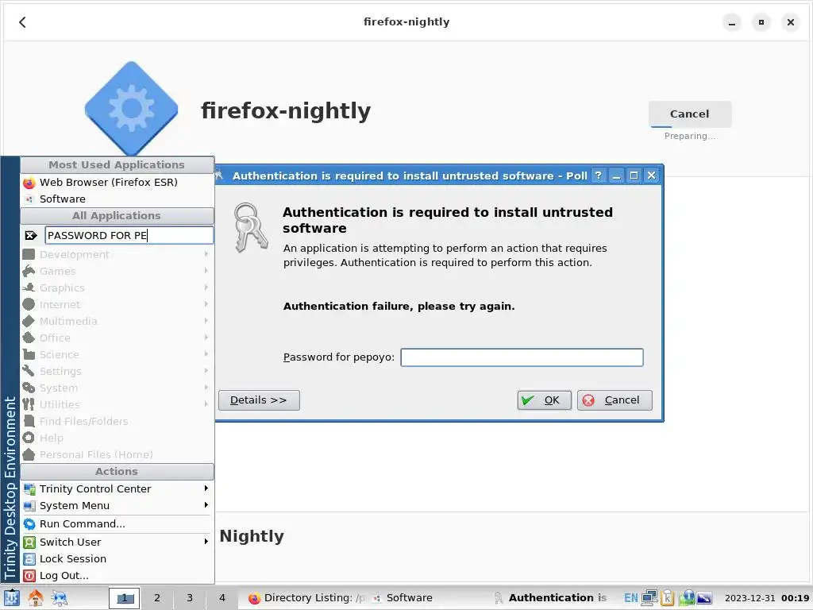
Task: Maximize the Software window
Action: 761,21
